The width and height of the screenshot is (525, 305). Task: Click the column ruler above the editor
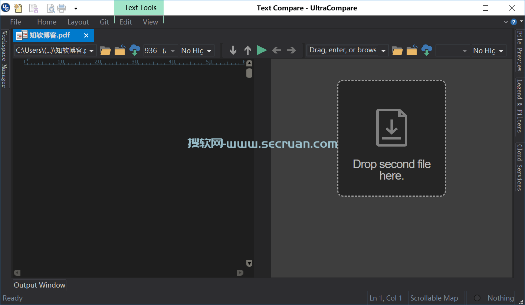129,62
